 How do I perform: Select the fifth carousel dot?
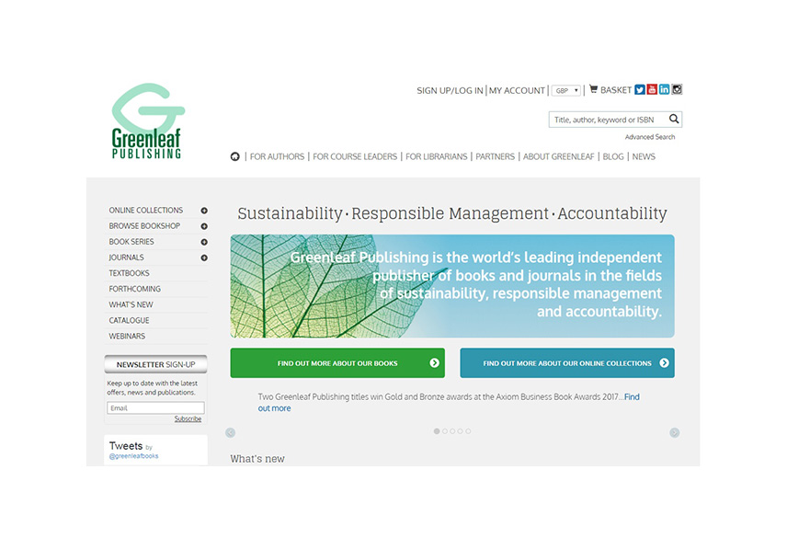point(468,431)
